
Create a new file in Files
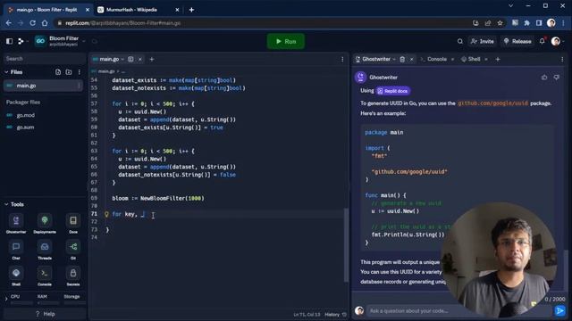[58, 72]
